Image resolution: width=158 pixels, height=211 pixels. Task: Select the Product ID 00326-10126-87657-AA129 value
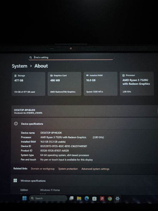pyautogui.click(x=54, y=151)
